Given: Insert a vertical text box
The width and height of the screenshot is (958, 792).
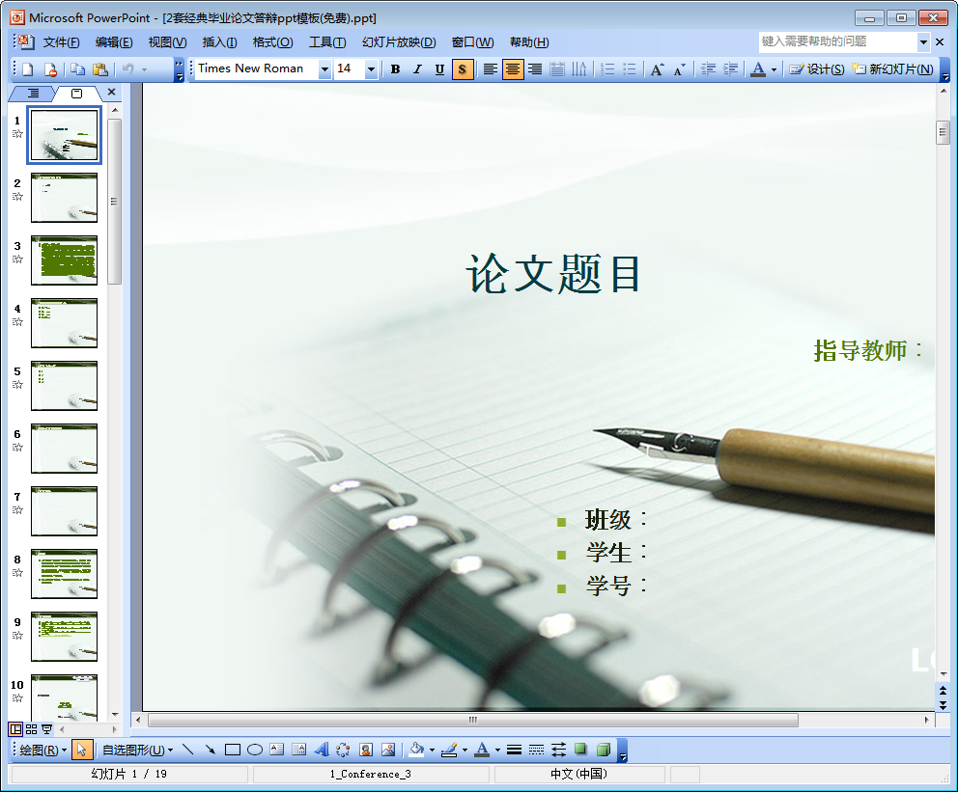Looking at the screenshot, I should click(x=298, y=750).
